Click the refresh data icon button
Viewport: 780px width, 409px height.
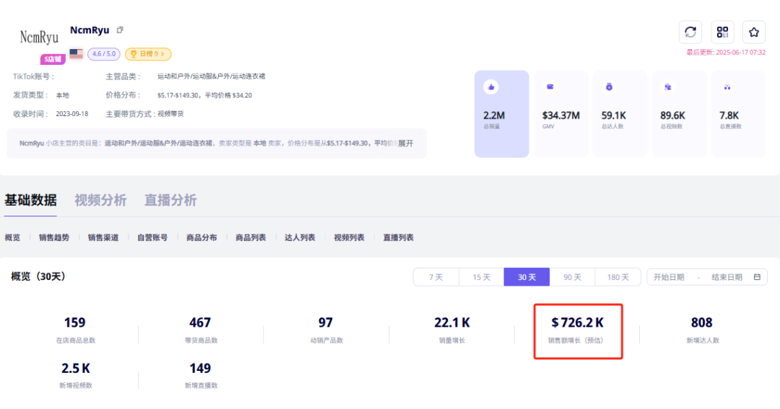pos(690,32)
